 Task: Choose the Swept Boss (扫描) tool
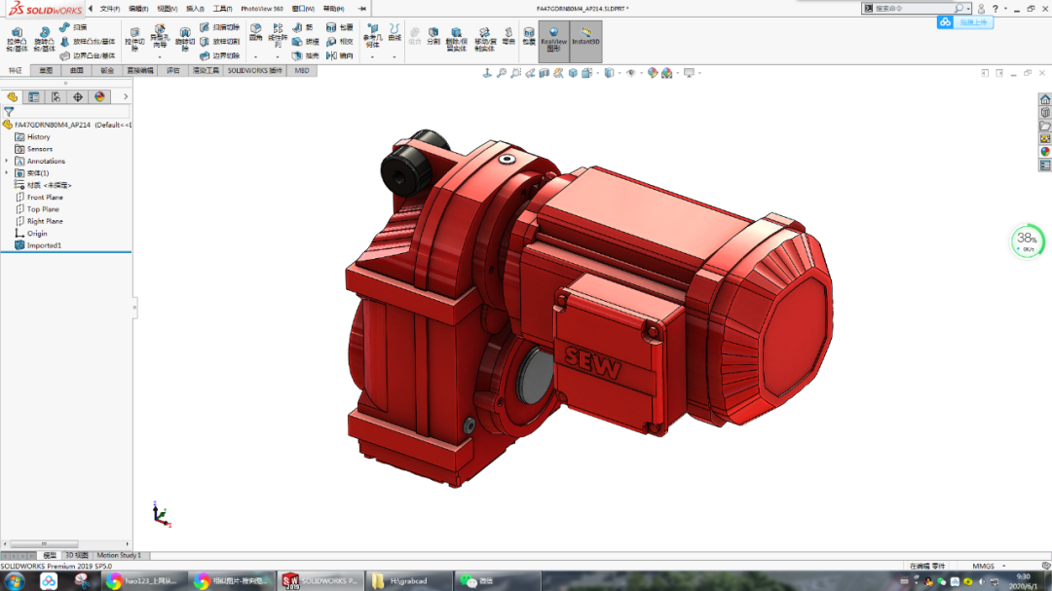pos(74,27)
